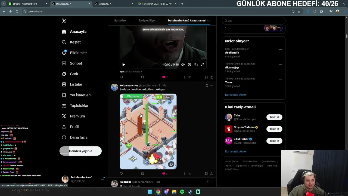Open Chrome extensions puzzle icon
Image resolution: width=348 pixels, height=196 pixels.
click(x=321, y=11)
